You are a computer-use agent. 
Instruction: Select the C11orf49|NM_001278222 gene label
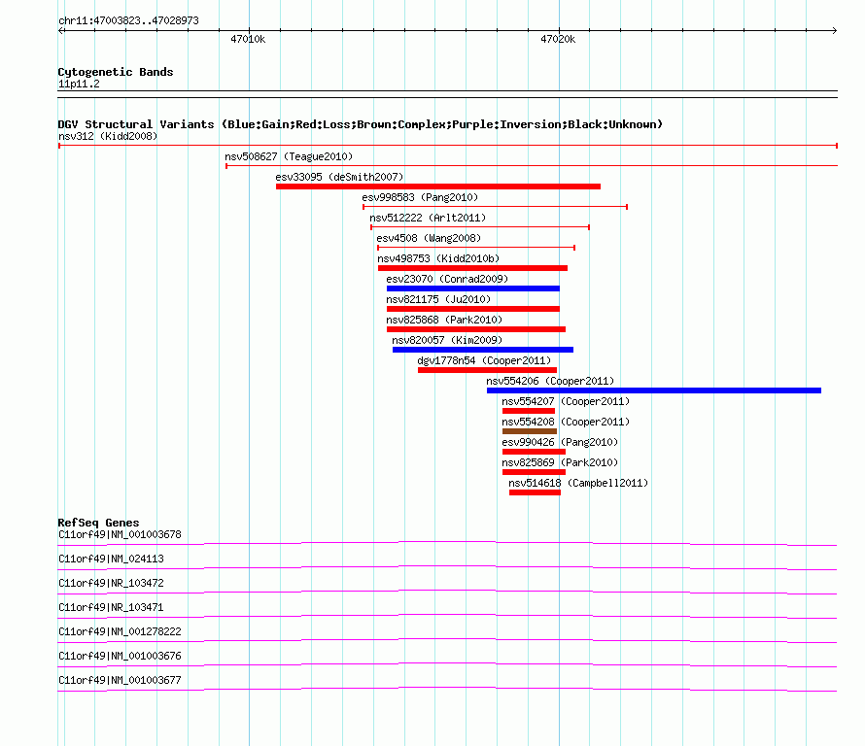click(x=120, y=632)
